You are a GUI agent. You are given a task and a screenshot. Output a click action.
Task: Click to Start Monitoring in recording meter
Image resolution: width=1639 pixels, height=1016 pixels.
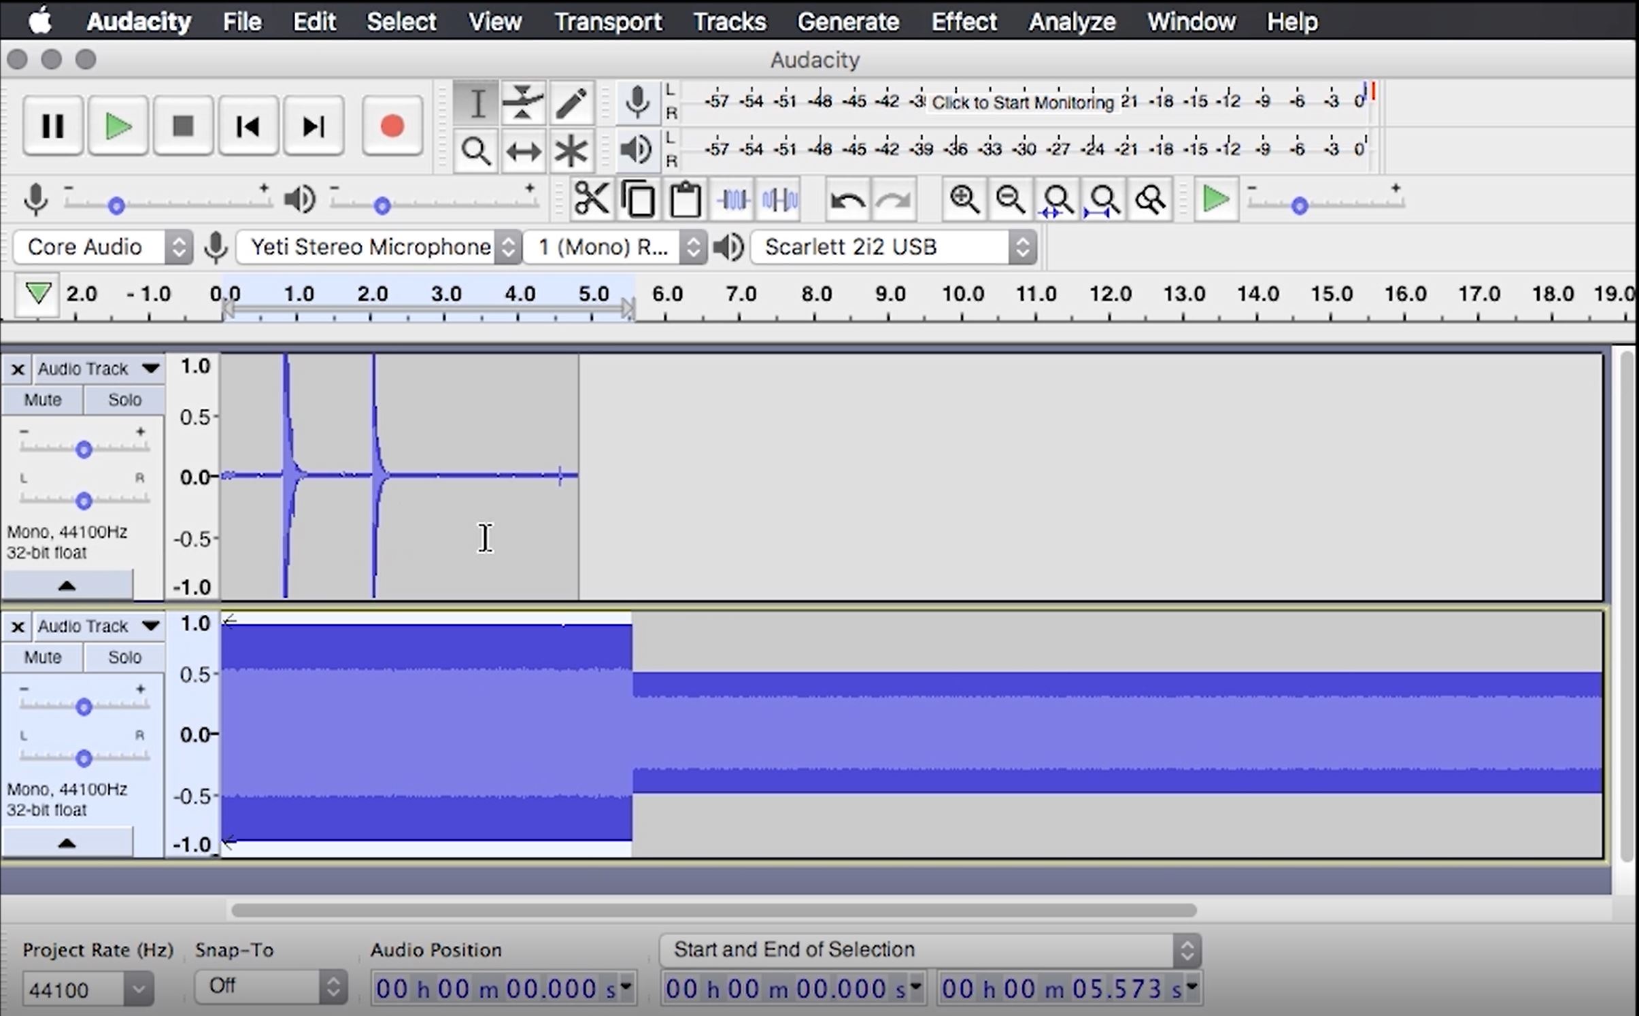point(1021,102)
